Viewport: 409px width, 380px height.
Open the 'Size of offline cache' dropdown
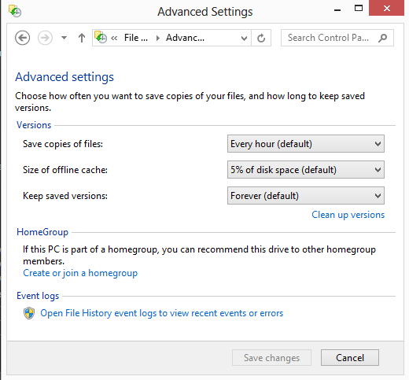click(x=306, y=170)
